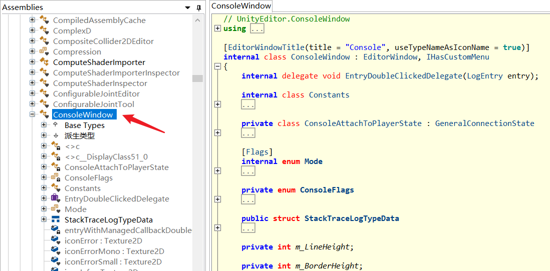The width and height of the screenshot is (550, 271).
Task: Click the ComputeShaderInspector class icon
Action: coord(44,83)
